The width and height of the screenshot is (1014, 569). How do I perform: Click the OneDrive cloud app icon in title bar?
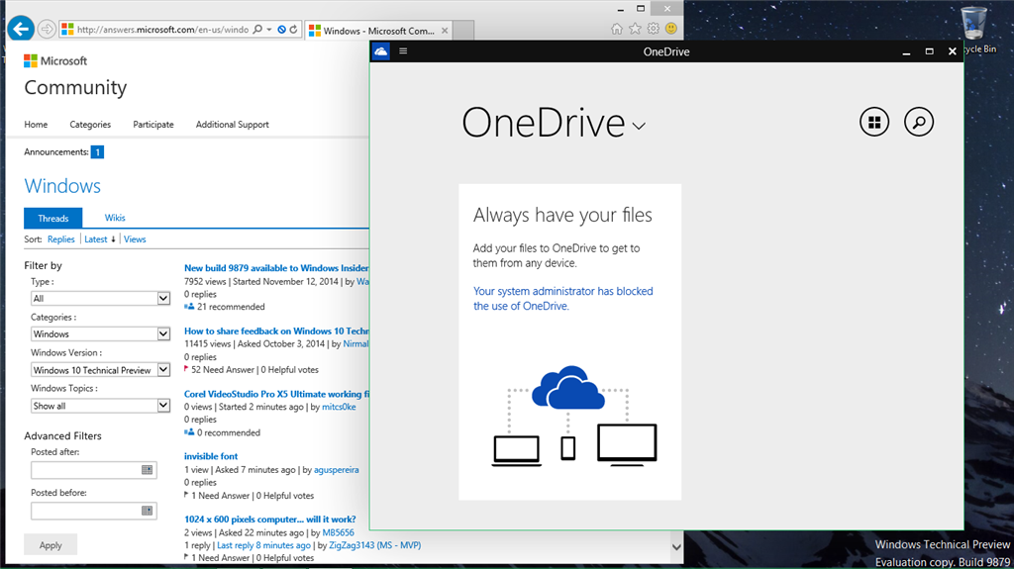click(381, 51)
